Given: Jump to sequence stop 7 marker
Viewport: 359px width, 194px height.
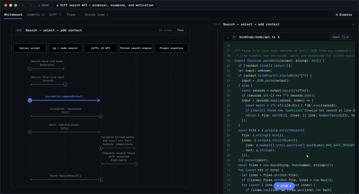Looking at the screenshot, I should (x=136, y=164).
